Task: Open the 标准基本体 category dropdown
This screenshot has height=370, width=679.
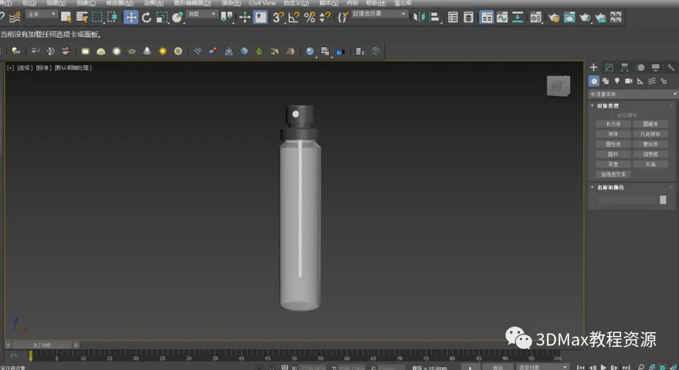Action: (x=633, y=94)
